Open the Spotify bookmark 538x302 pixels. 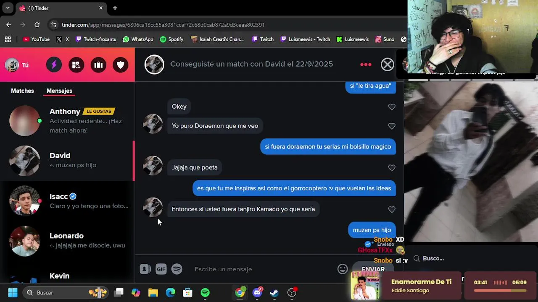pos(171,39)
